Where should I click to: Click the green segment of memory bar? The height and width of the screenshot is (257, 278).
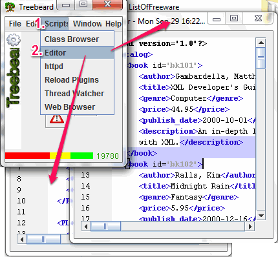point(81,156)
